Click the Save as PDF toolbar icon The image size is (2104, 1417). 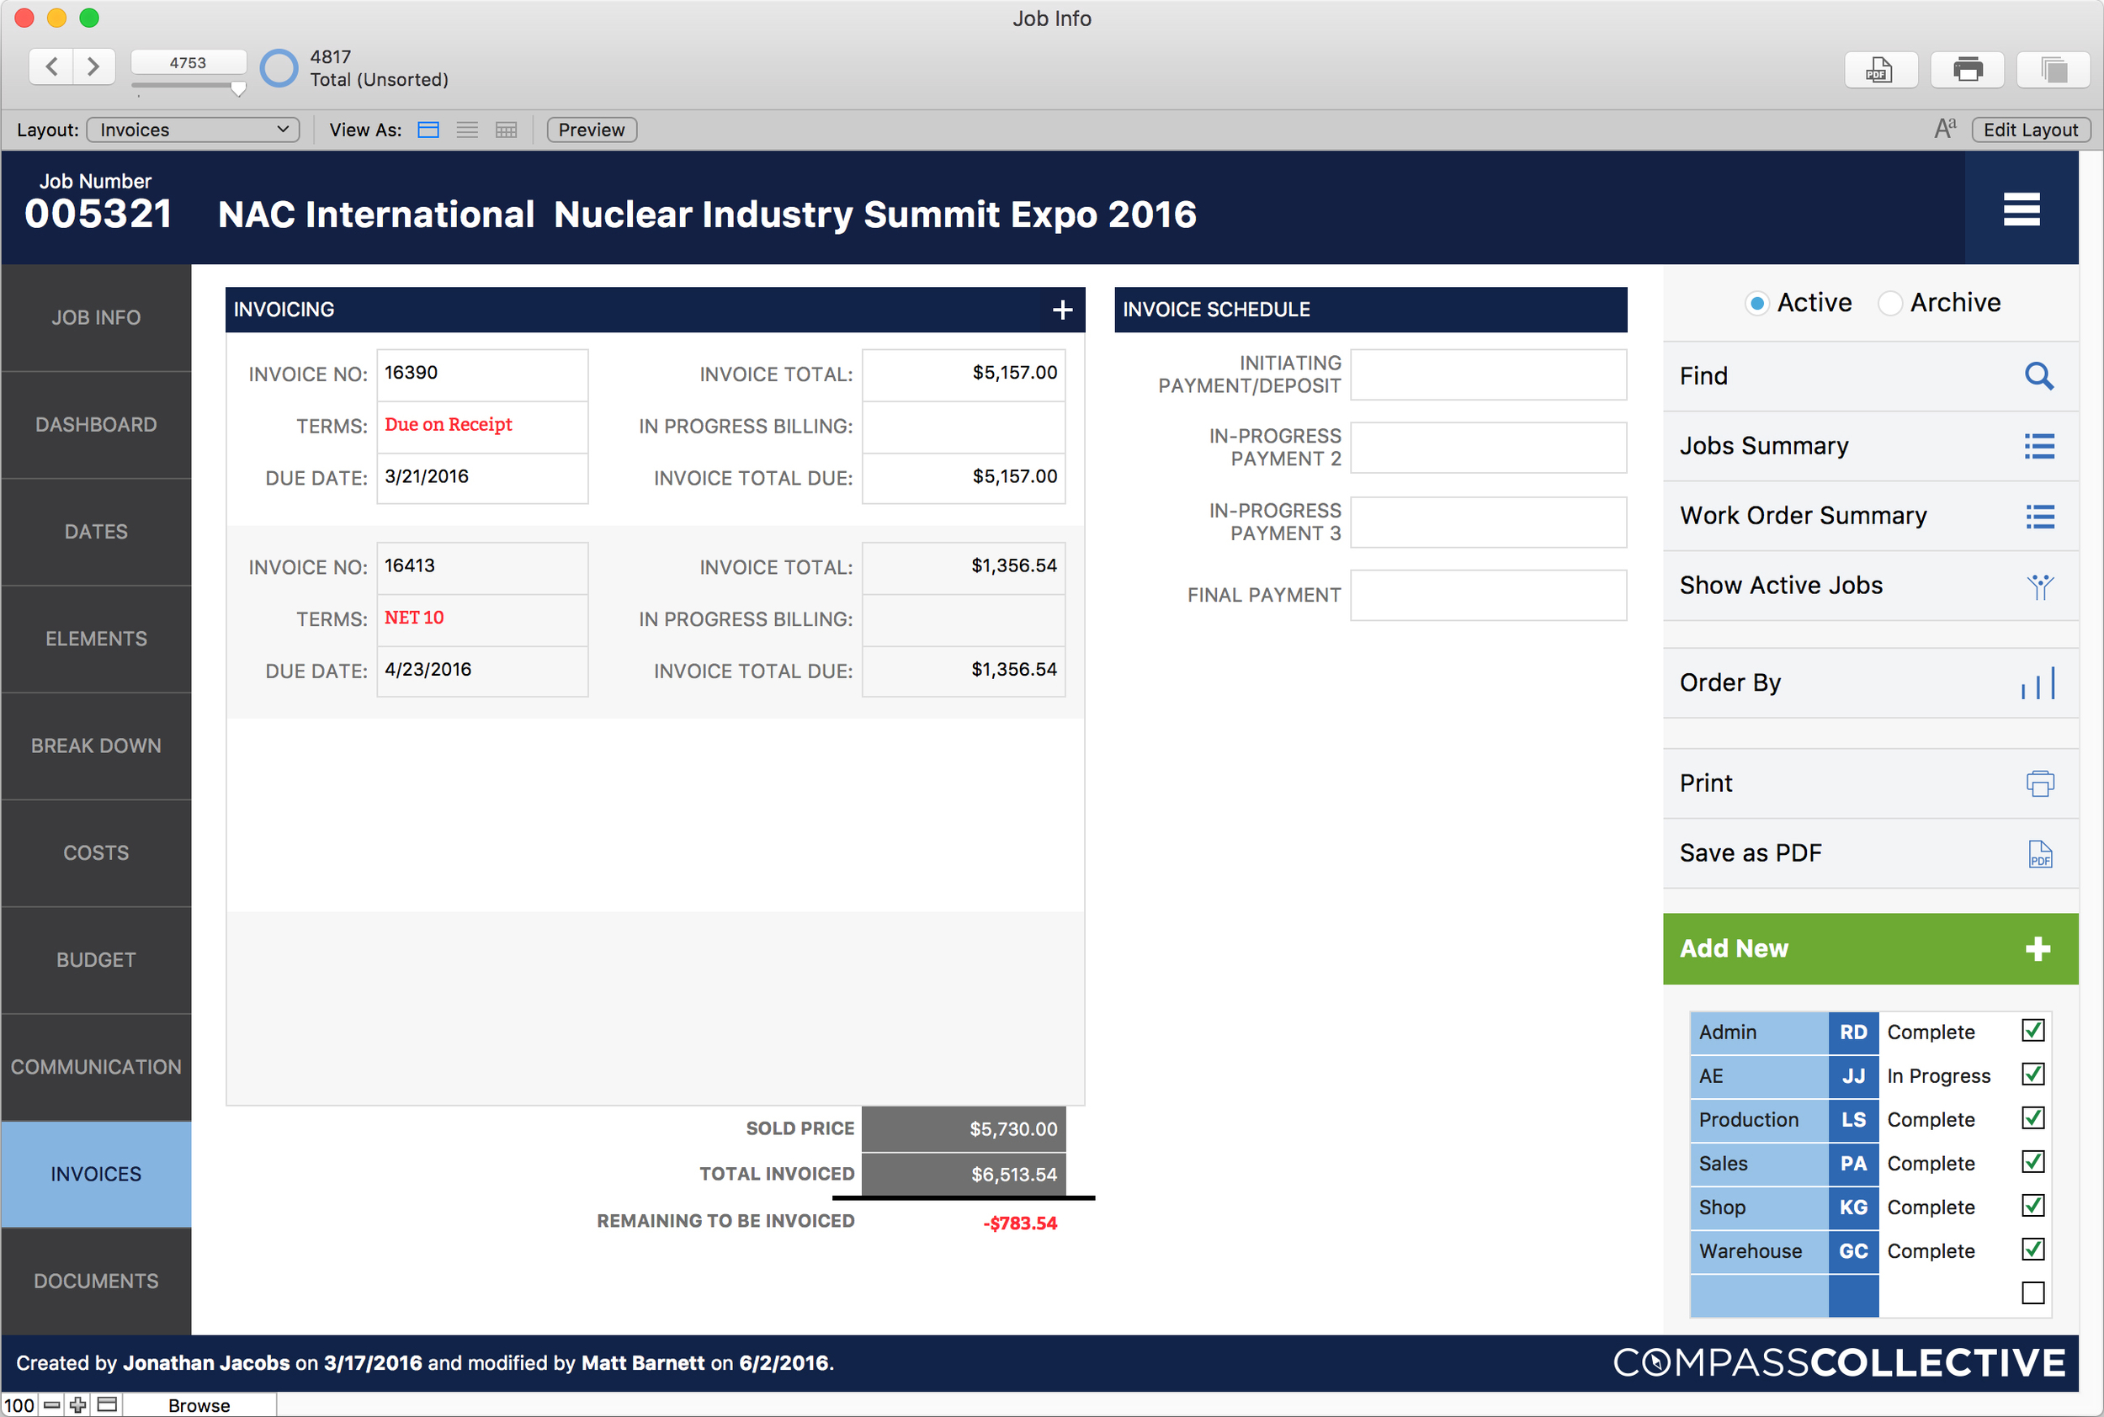click(1880, 70)
